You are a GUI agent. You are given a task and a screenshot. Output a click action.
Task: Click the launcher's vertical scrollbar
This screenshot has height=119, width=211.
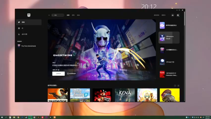point(184,19)
